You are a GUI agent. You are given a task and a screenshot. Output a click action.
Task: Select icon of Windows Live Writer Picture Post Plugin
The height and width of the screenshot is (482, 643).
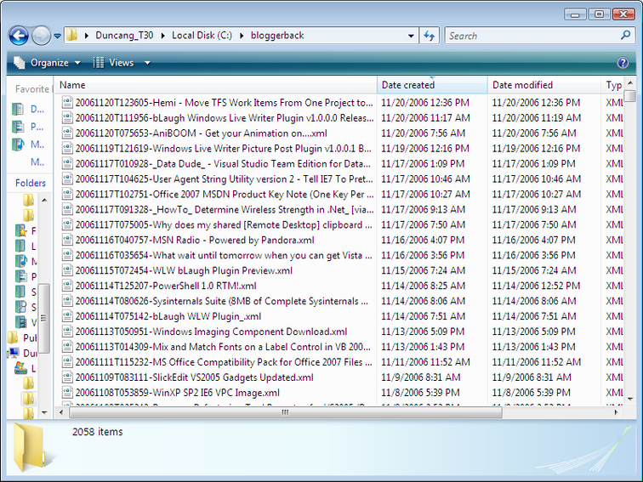[67, 148]
